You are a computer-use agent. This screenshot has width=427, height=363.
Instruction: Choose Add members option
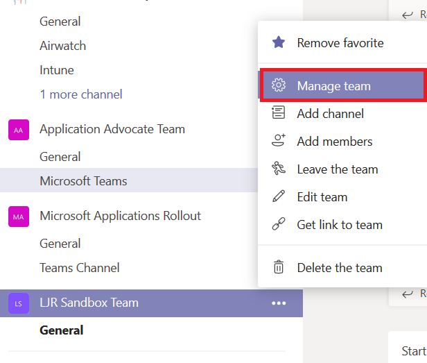tap(342, 142)
